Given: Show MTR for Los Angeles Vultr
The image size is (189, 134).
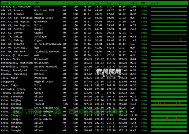Looking at the screenshot, I should click(144, 25).
